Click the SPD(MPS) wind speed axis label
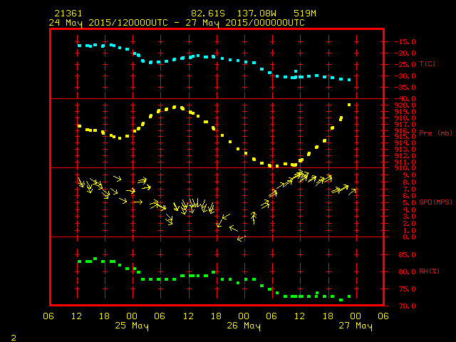 (x=435, y=202)
